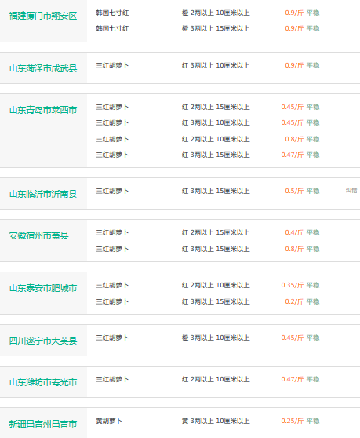
Task: Open the 山东潍坊市寿光市 region link
Action: (43, 382)
